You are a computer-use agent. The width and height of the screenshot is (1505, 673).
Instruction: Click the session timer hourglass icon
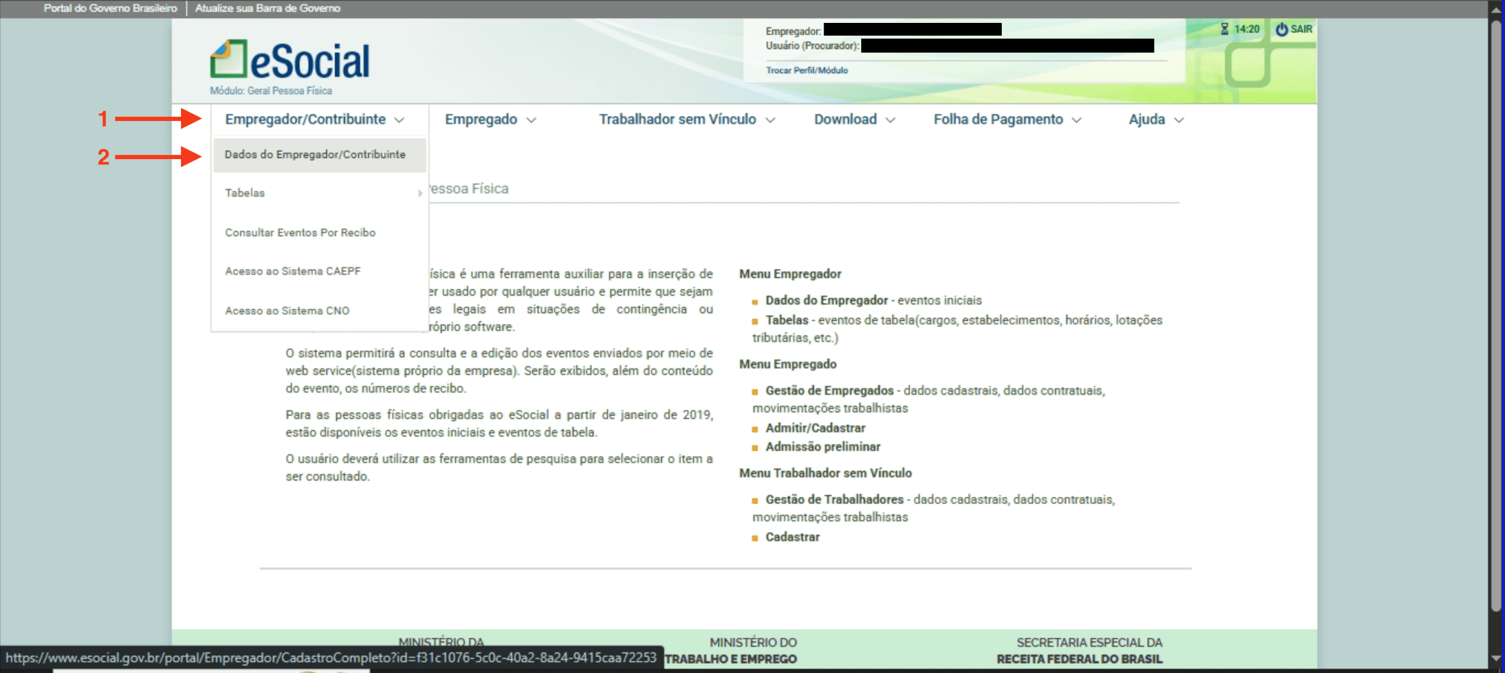(x=1225, y=29)
